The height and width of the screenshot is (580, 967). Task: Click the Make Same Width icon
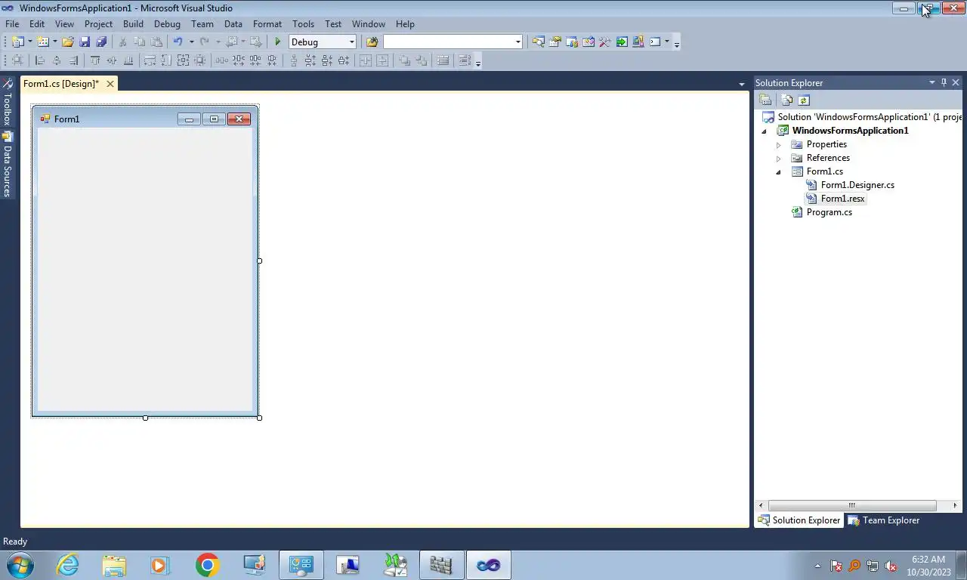150,60
